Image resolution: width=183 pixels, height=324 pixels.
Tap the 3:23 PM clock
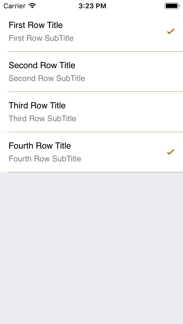coord(92,6)
